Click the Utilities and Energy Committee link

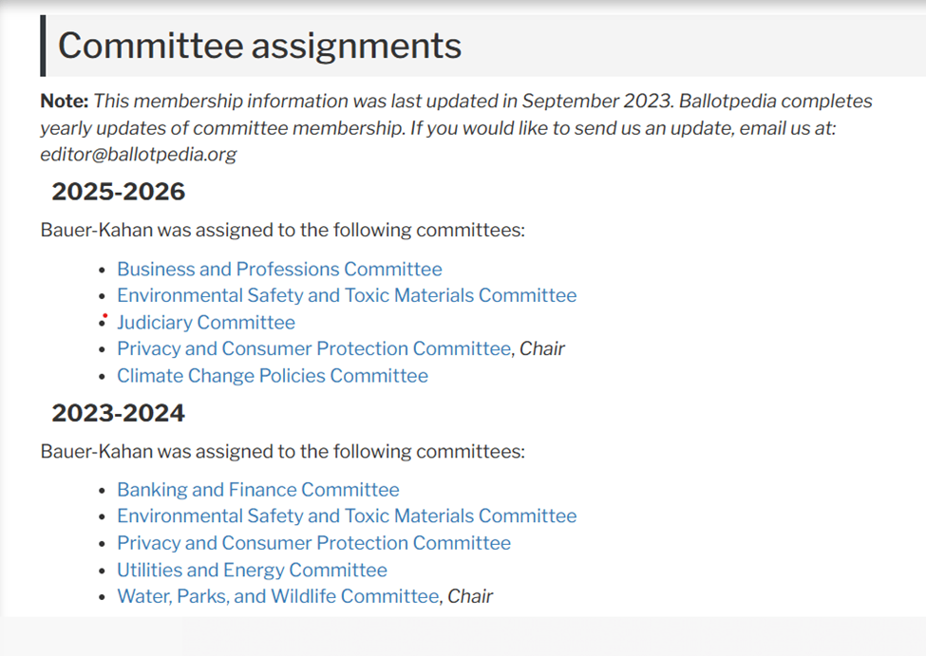pyautogui.click(x=252, y=571)
